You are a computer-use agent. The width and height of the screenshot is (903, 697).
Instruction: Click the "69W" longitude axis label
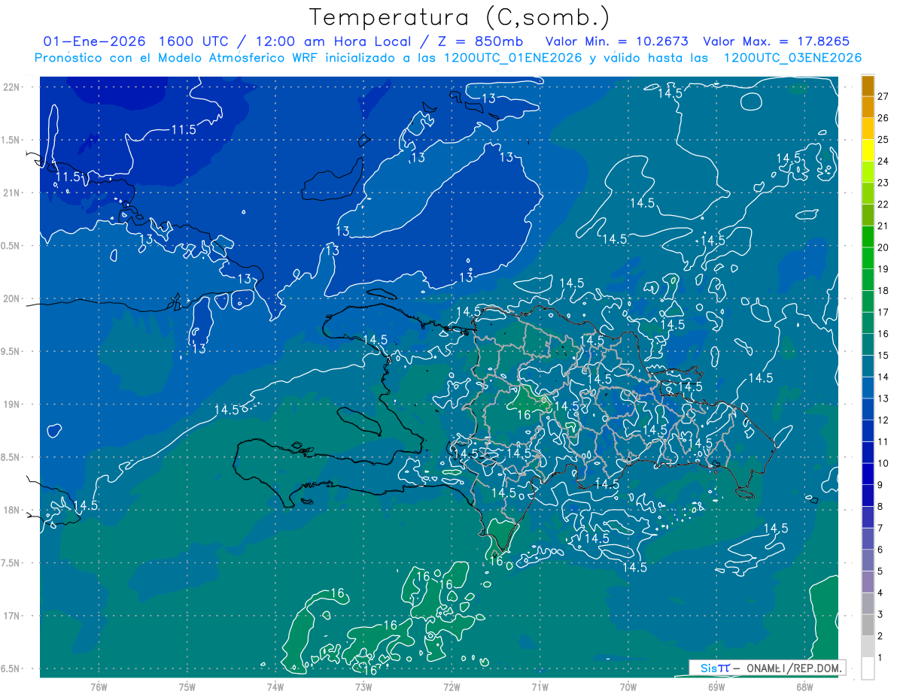tap(716, 686)
